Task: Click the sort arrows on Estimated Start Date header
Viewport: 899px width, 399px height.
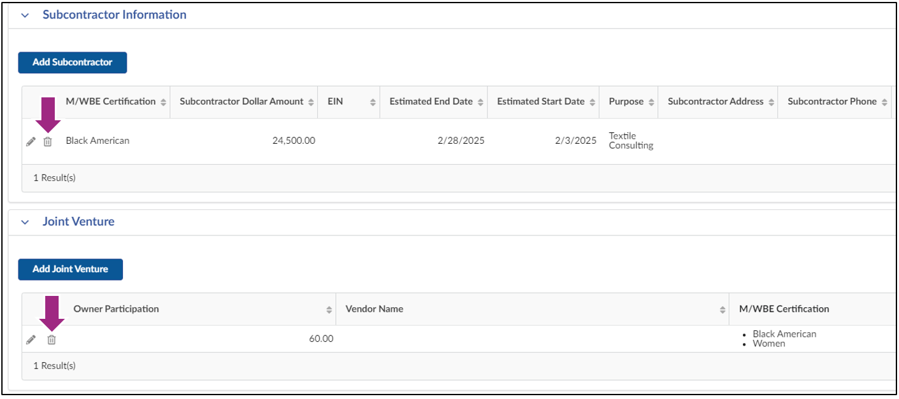Action: click(x=593, y=101)
